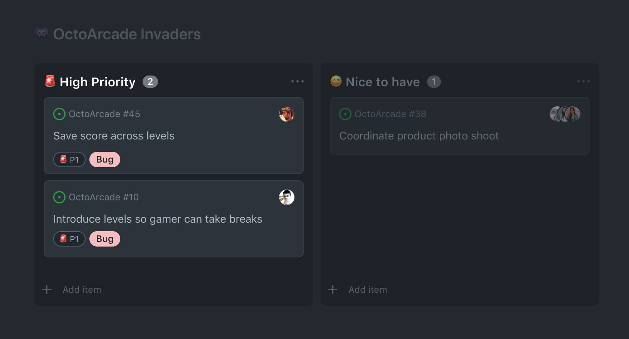Click open issue status icon on OctoArcade #45
Viewport: 629px width, 339px height.
click(59, 114)
